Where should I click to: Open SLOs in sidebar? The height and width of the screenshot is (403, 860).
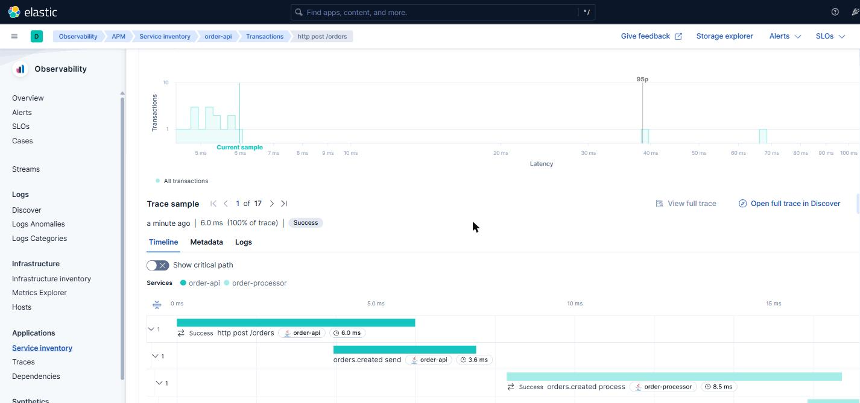click(21, 127)
